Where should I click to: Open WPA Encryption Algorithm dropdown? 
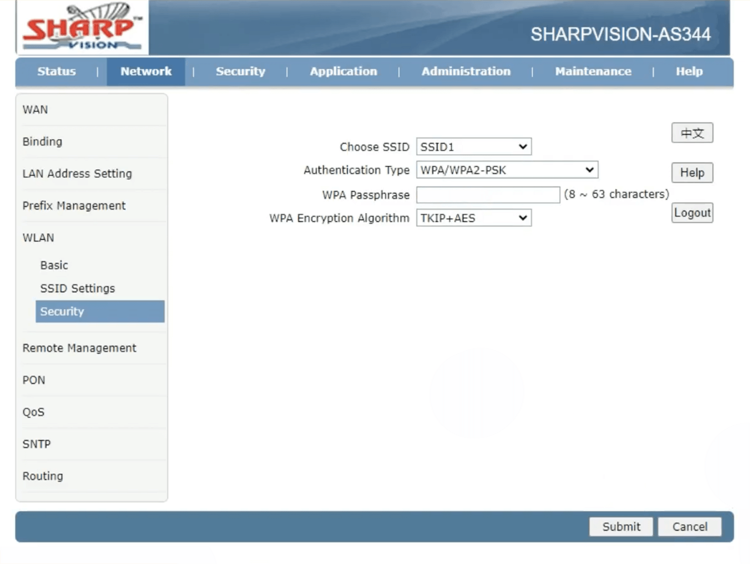click(473, 218)
